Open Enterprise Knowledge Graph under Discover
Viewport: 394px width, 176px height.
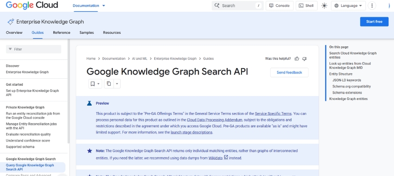tap(27, 72)
